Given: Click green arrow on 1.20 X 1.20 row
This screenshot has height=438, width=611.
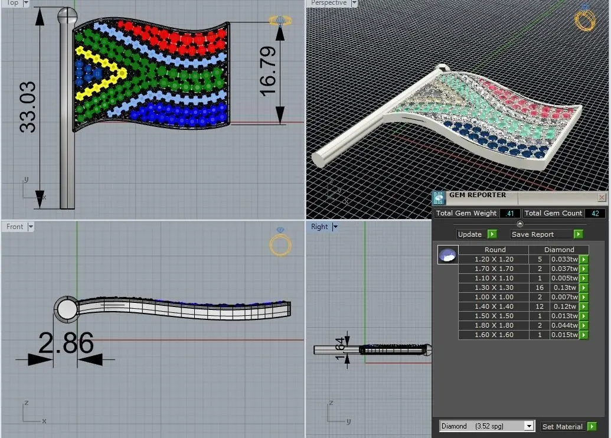Looking at the screenshot, I should 584,259.
